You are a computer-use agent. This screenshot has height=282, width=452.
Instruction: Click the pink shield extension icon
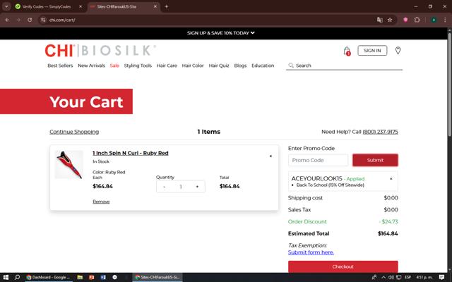[x=405, y=20]
